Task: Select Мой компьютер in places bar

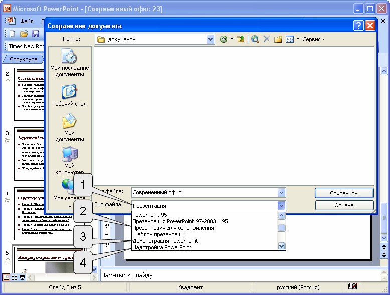Action: 69,161
